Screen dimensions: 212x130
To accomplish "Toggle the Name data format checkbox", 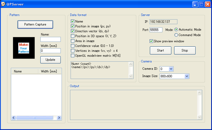I will 72,21.
